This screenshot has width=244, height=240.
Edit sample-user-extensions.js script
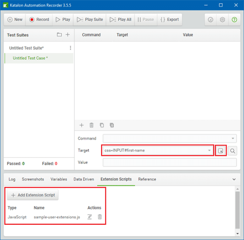[89, 217]
